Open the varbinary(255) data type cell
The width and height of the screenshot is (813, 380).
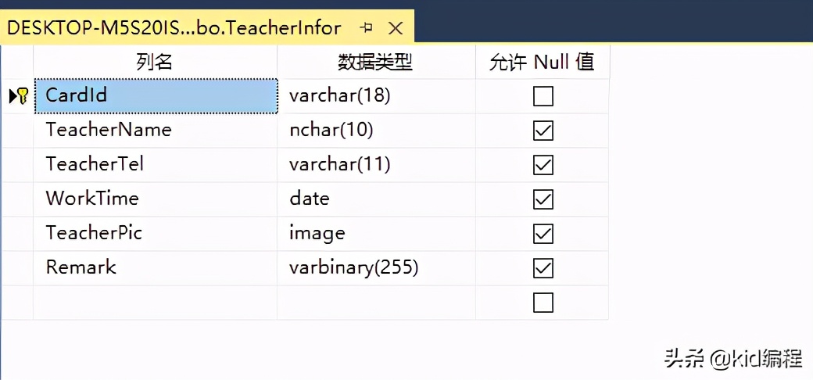tap(375, 268)
